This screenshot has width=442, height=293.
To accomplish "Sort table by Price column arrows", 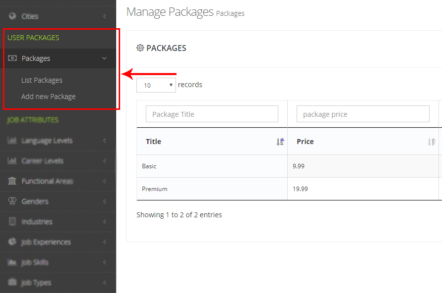I will [x=431, y=142].
